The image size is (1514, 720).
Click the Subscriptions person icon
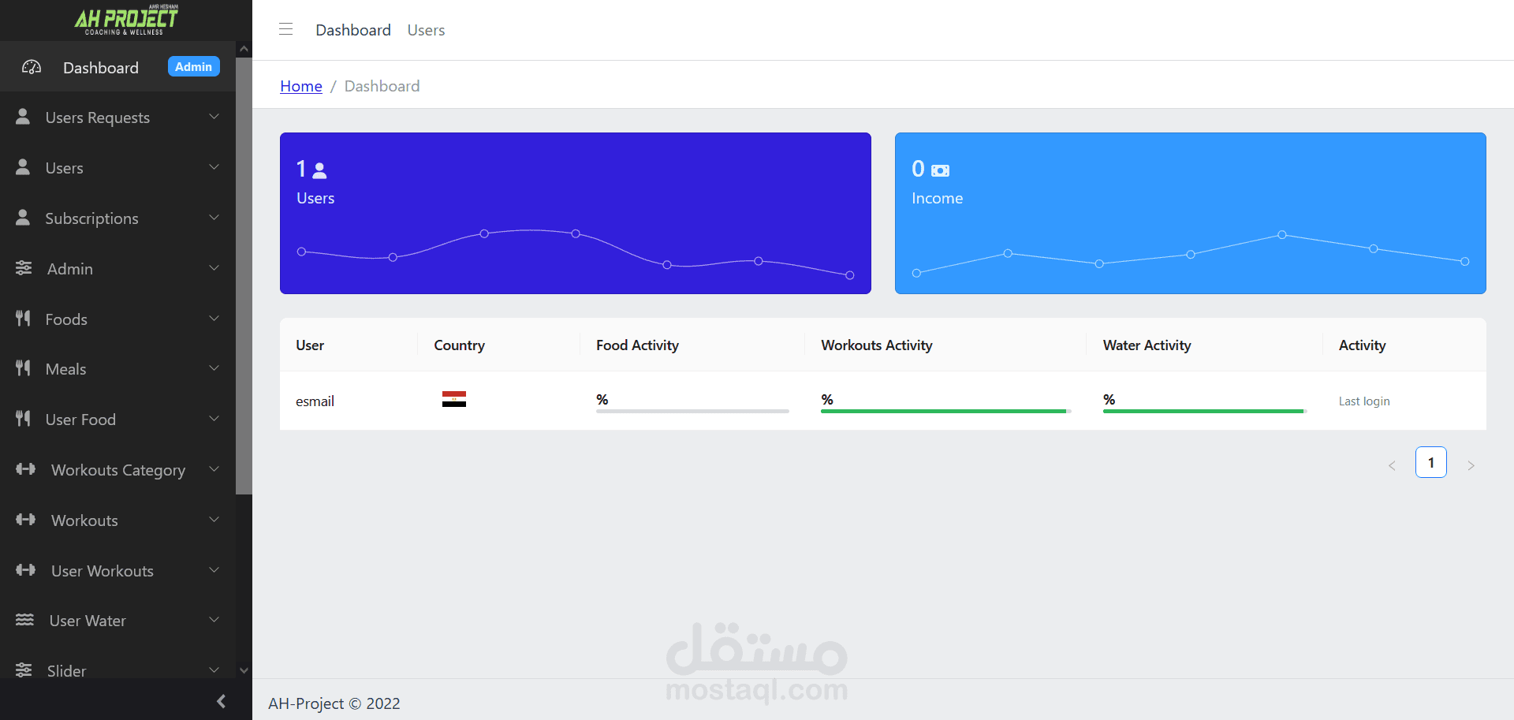pyautogui.click(x=24, y=218)
